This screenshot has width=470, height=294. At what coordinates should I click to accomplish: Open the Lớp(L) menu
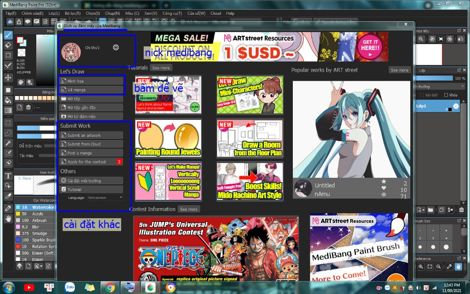[54, 13]
